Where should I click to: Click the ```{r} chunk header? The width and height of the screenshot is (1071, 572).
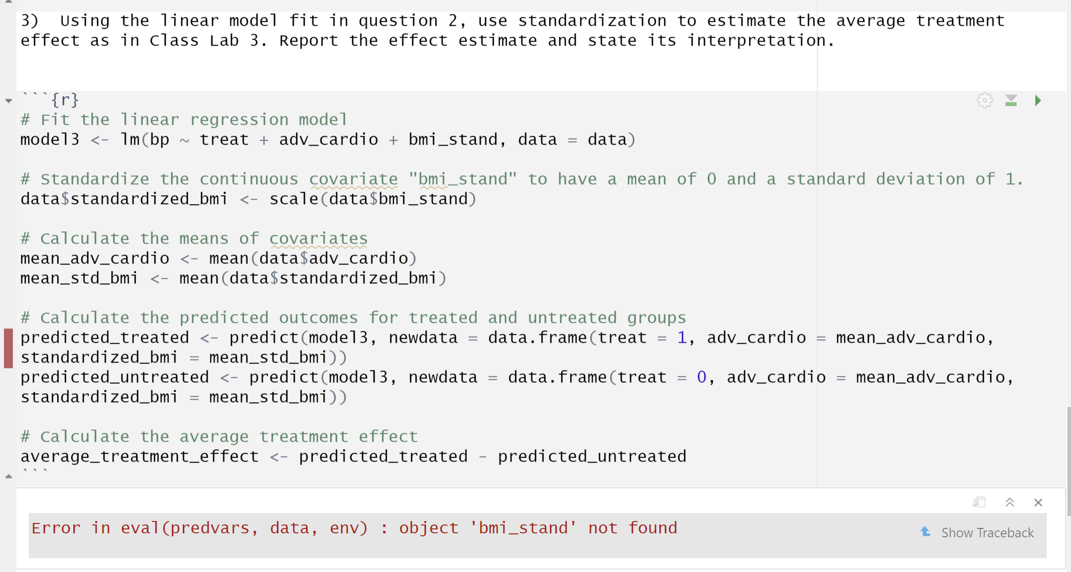pos(50,100)
